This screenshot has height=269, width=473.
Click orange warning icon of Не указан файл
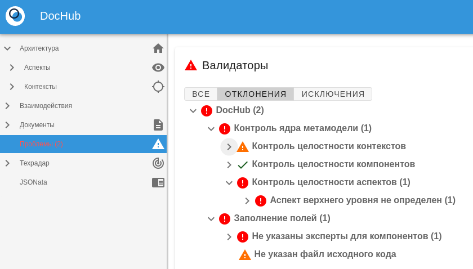244,255
